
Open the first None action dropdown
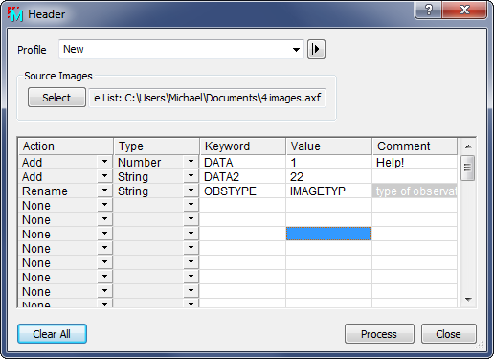coord(104,205)
